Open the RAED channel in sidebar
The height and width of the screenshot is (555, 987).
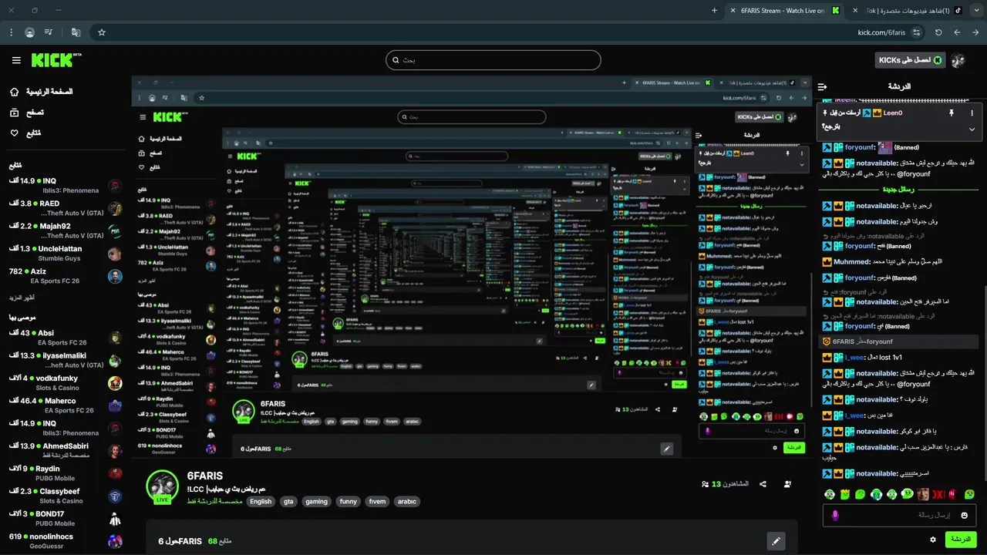tap(66, 208)
